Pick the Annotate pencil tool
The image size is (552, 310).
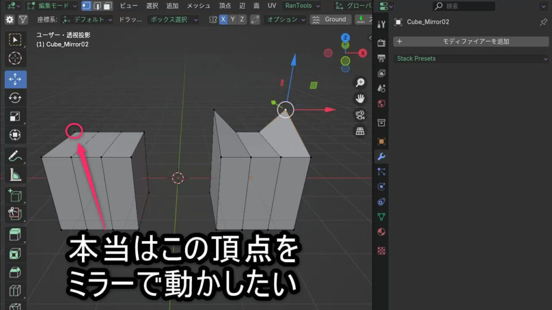(15, 156)
